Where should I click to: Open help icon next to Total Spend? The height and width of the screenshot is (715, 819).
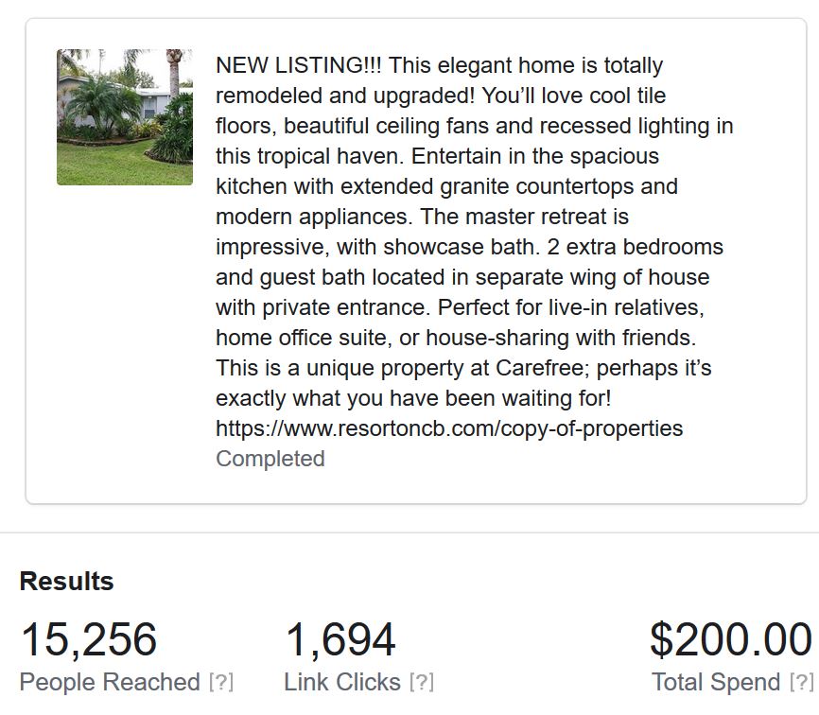click(801, 682)
